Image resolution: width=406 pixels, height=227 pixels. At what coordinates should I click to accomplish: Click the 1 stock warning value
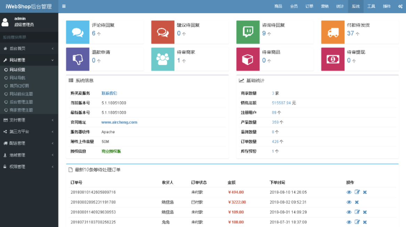click(273, 151)
